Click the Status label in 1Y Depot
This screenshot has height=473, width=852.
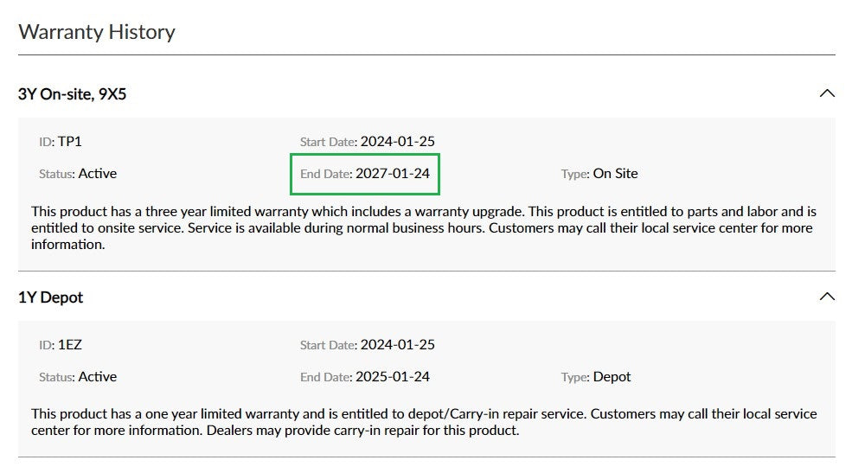56,378
